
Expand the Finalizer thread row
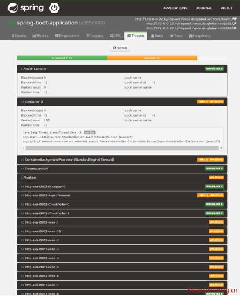pyautogui.click(x=122, y=177)
